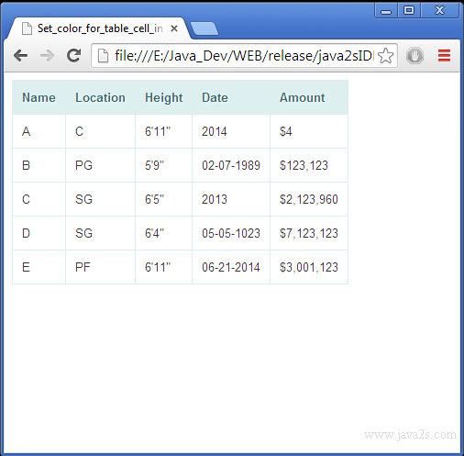Select the Name cell reading A
Image resolution: width=464 pixels, height=456 pixels.
click(x=39, y=131)
